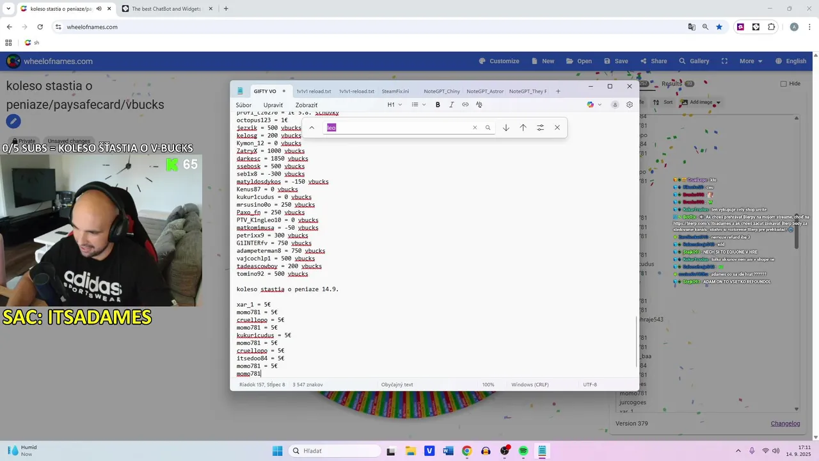
Task: Open Chrome profile avatar A
Action: (x=794, y=27)
